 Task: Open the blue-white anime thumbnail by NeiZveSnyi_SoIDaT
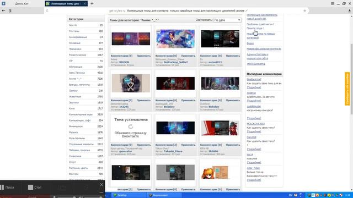pyautogui.click(x=175, y=39)
